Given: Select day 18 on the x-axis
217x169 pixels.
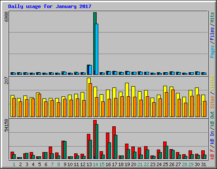Looking at the screenshot, I should (121, 164).
